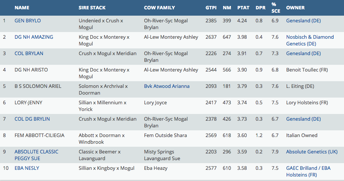
Task: Click the DPR column header
Action: coord(260,8)
